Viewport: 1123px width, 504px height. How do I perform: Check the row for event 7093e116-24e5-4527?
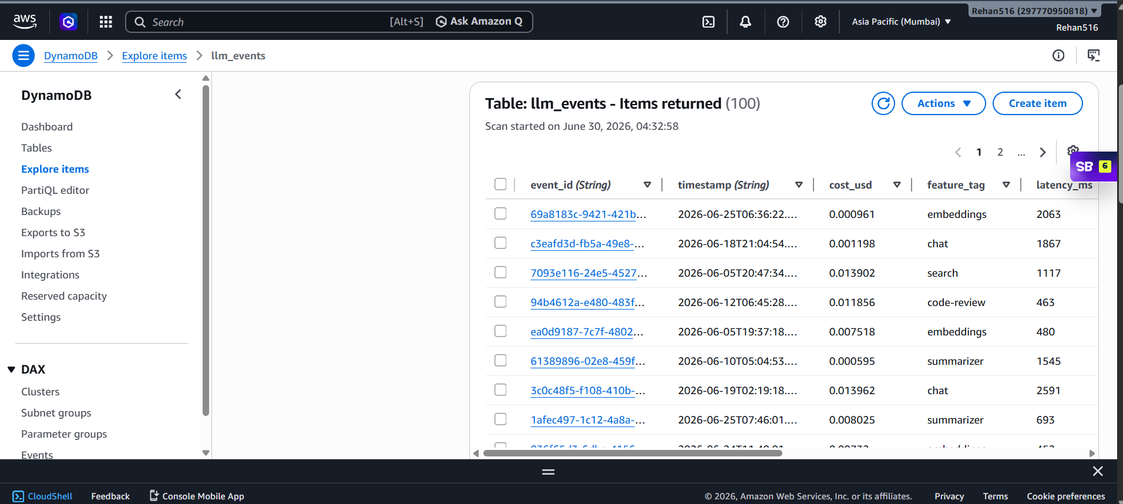pyautogui.click(x=500, y=273)
